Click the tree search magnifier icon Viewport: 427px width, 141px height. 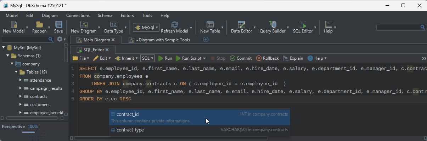click(51, 39)
